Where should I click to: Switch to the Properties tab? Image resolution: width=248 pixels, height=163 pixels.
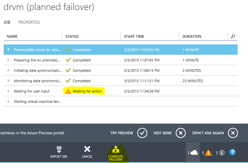(x=29, y=22)
